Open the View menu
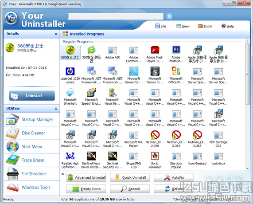Viewport: 253px width, 204px height. point(183,26)
